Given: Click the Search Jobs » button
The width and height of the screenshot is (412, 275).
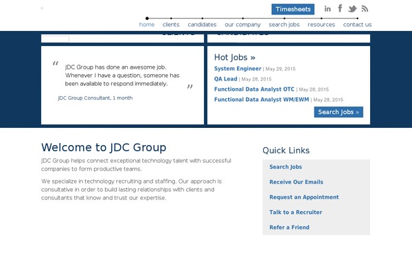Looking at the screenshot, I should click(x=339, y=112).
